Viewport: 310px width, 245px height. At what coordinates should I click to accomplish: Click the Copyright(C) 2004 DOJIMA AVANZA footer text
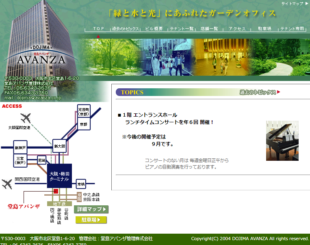(250, 239)
